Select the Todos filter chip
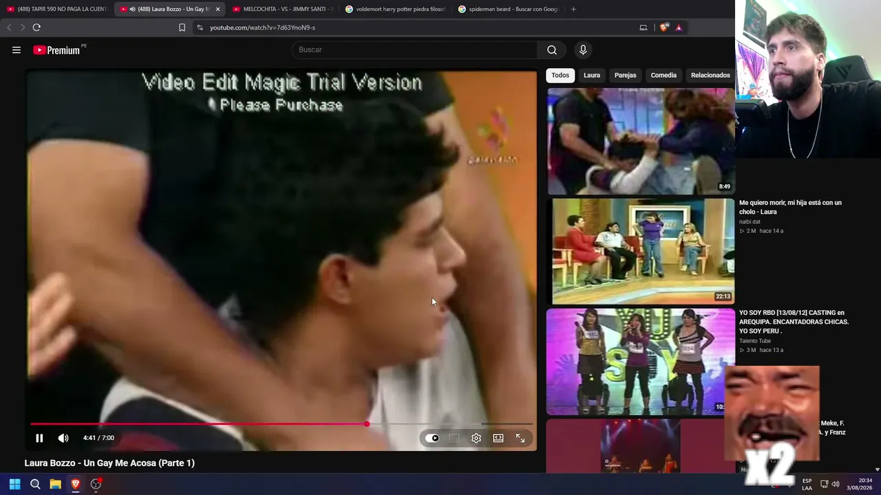This screenshot has height=495, width=881. click(560, 75)
